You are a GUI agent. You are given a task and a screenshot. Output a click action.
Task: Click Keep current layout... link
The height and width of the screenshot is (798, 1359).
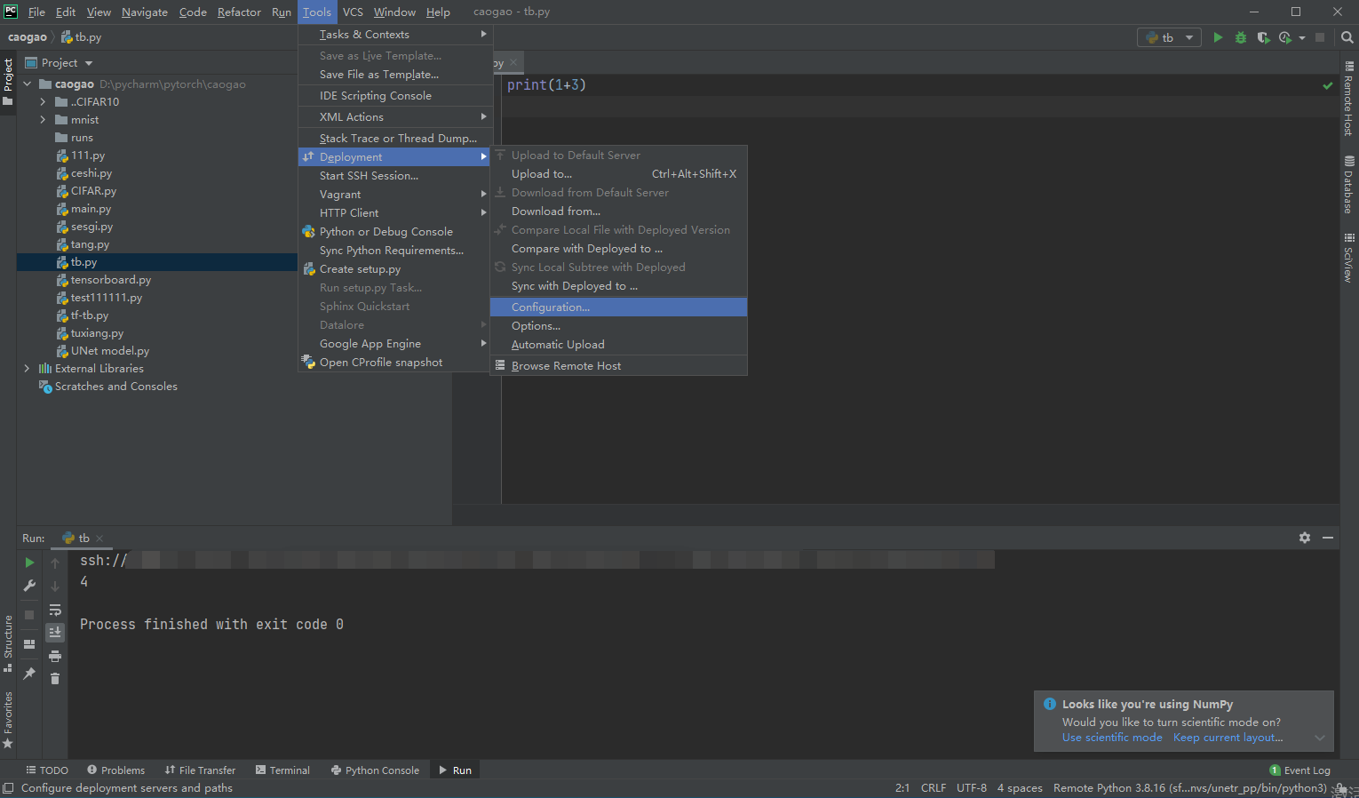click(1228, 738)
